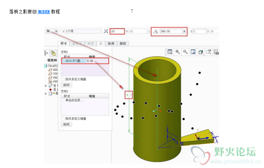Open the CREO hyperlink in the header

[44, 12]
